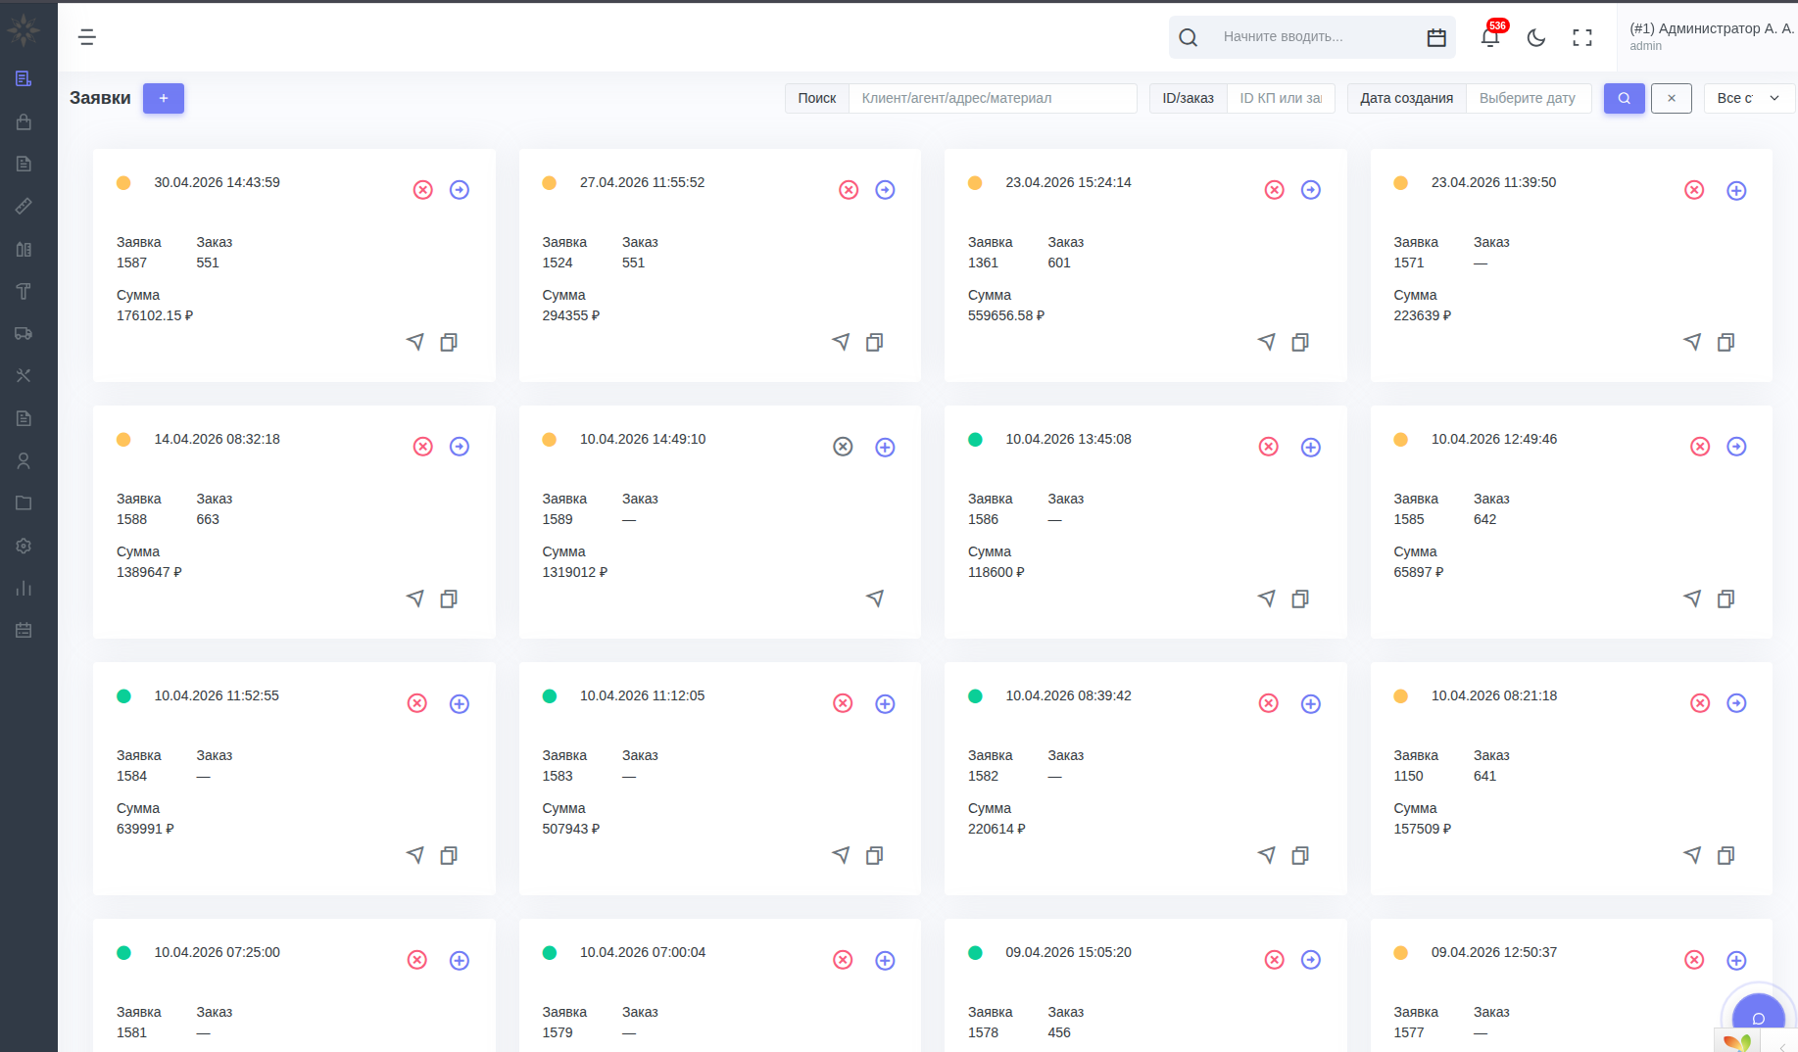Screen dimensions: 1798x1052
Task: Open the user profile icon in sidebar
Action: point(24,460)
